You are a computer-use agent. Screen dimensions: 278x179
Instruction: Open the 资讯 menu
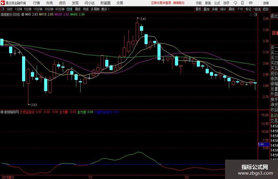pos(62,3)
